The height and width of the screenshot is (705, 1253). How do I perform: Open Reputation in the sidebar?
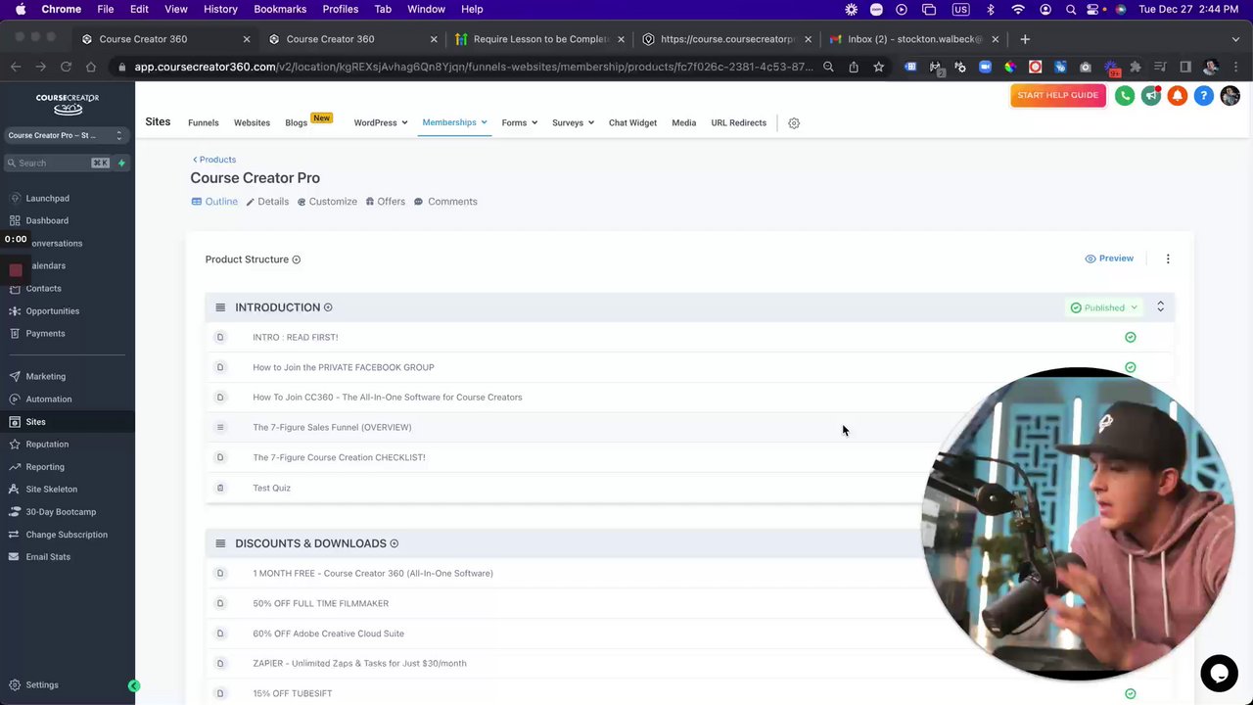47,444
